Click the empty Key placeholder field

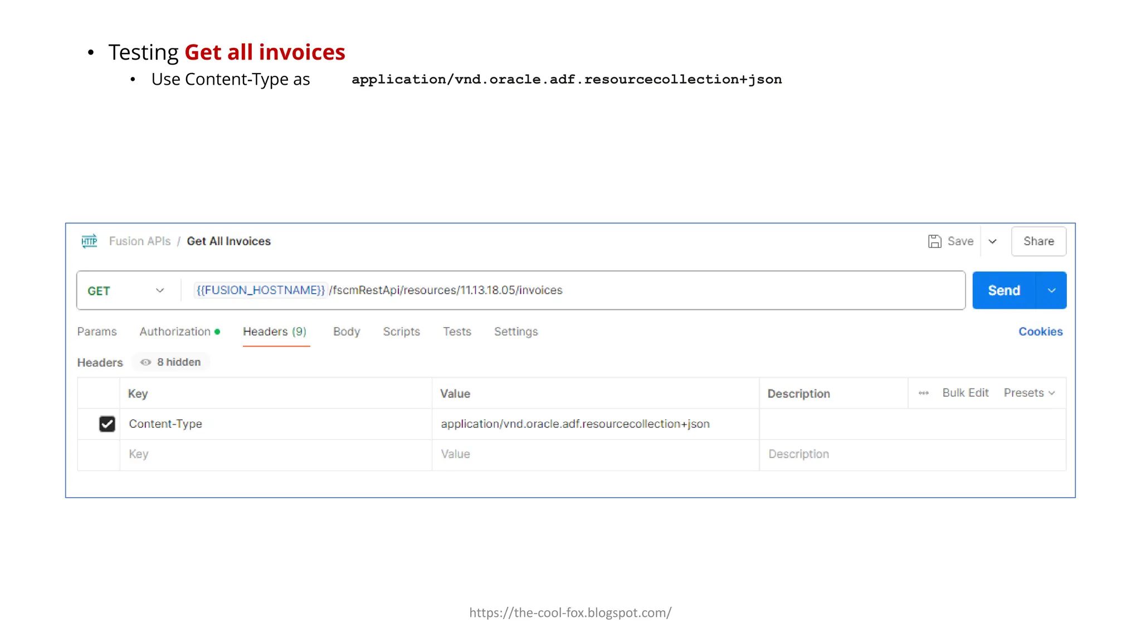276,455
